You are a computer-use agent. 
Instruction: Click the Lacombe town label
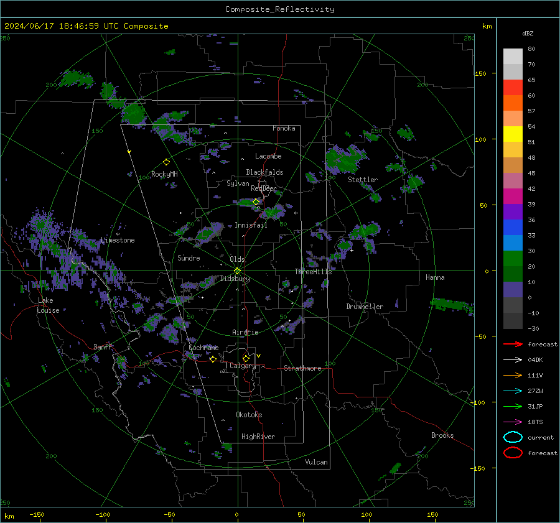pos(268,156)
